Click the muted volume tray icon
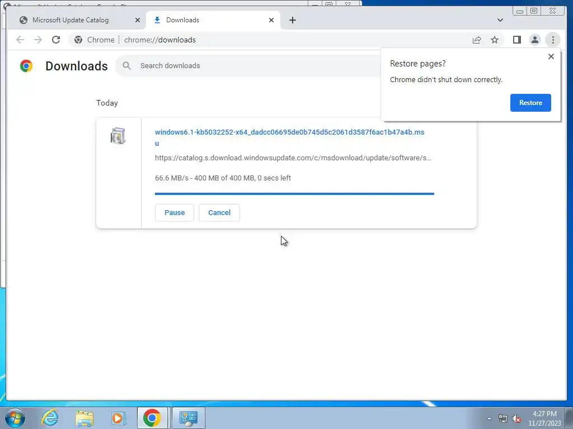 (x=516, y=418)
